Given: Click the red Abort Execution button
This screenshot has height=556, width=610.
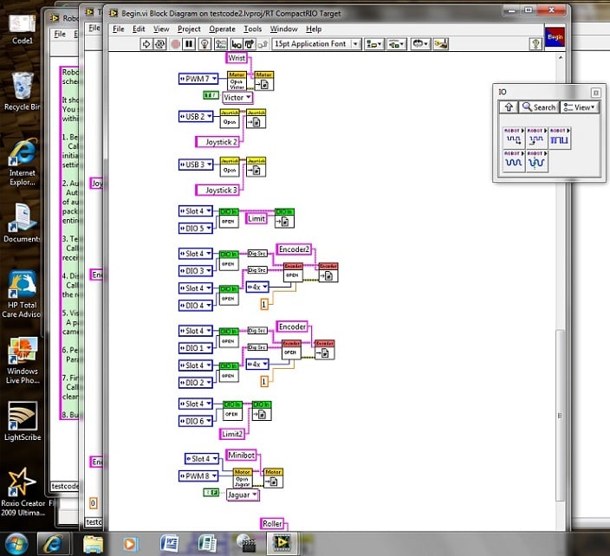Looking at the screenshot, I should (175, 44).
